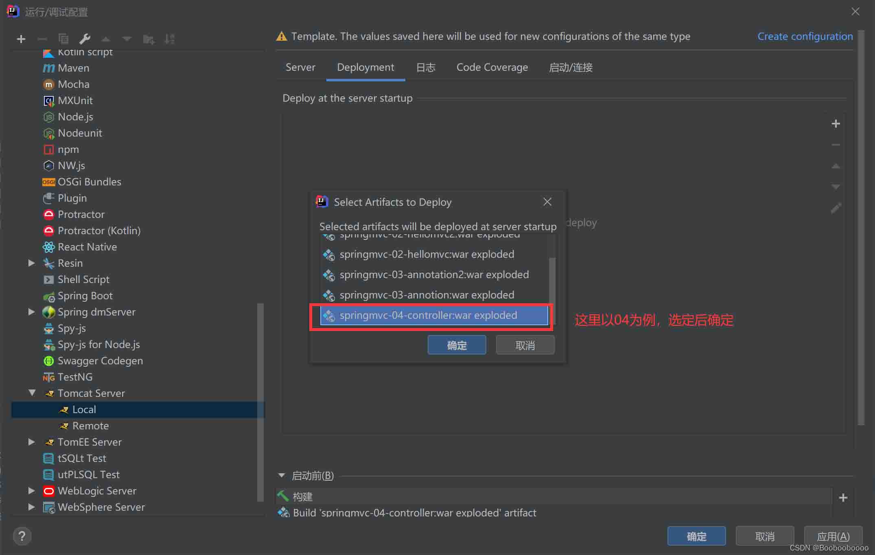The height and width of the screenshot is (555, 875).
Task: Collapse the 启动前(B) section
Action: [281, 475]
